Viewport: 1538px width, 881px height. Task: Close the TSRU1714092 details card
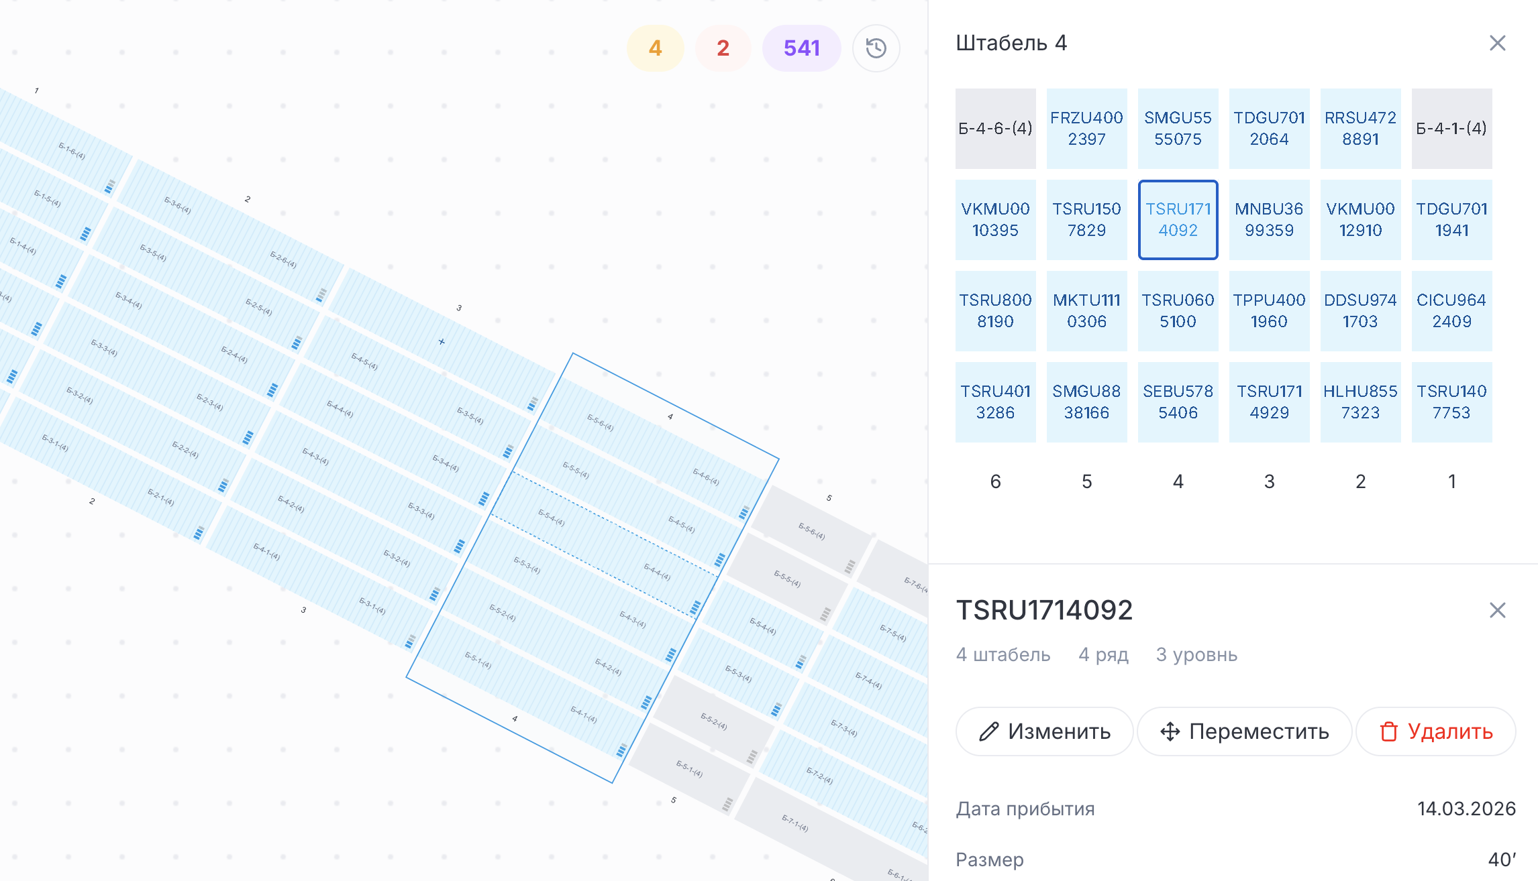[1497, 610]
